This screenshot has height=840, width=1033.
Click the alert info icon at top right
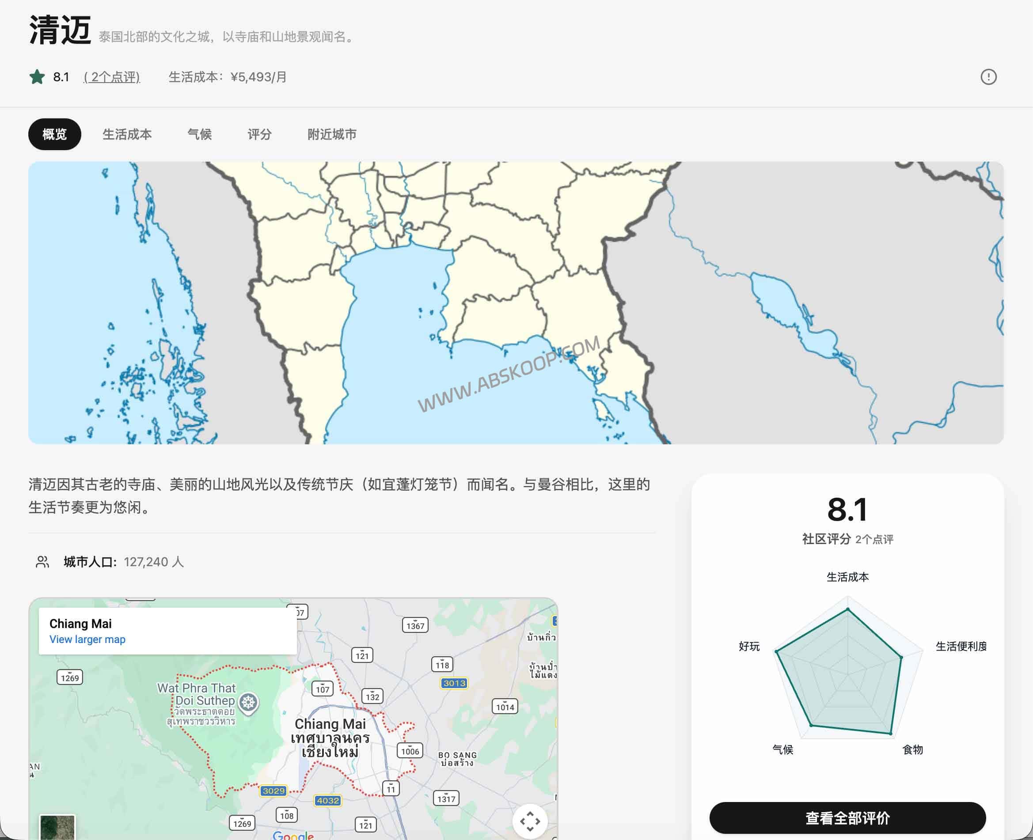coord(988,76)
